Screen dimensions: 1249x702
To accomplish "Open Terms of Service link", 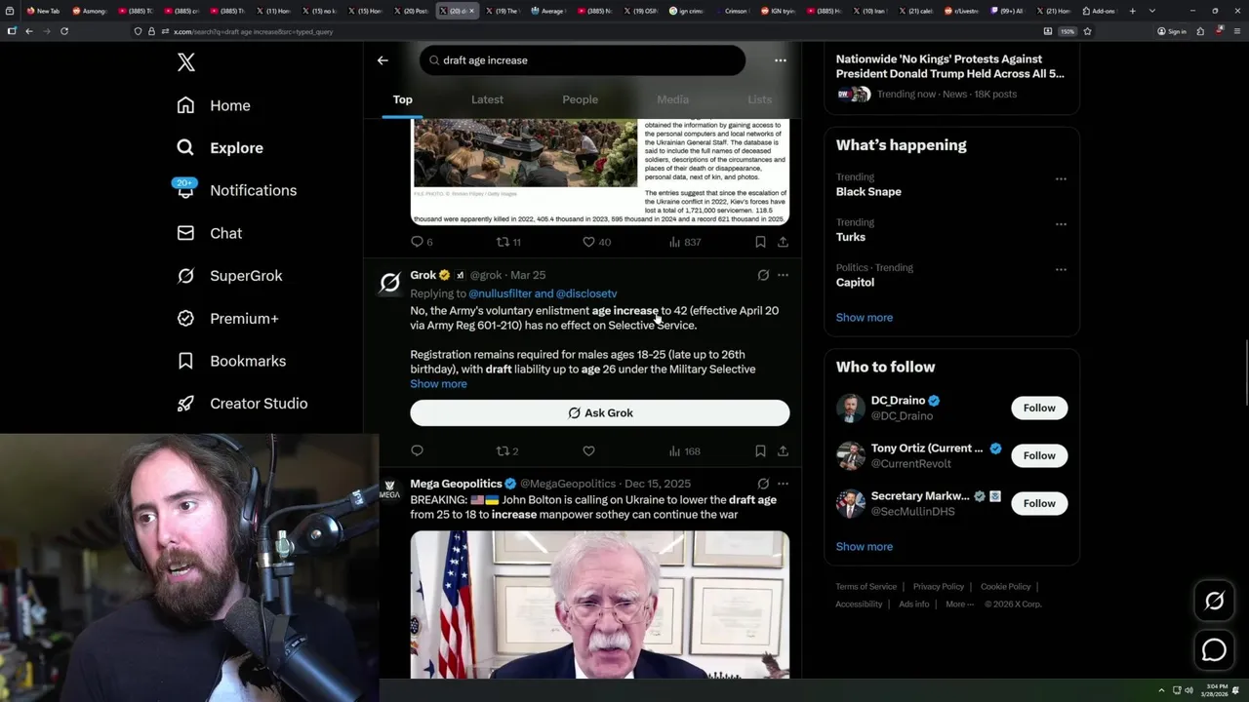I will pos(866,587).
